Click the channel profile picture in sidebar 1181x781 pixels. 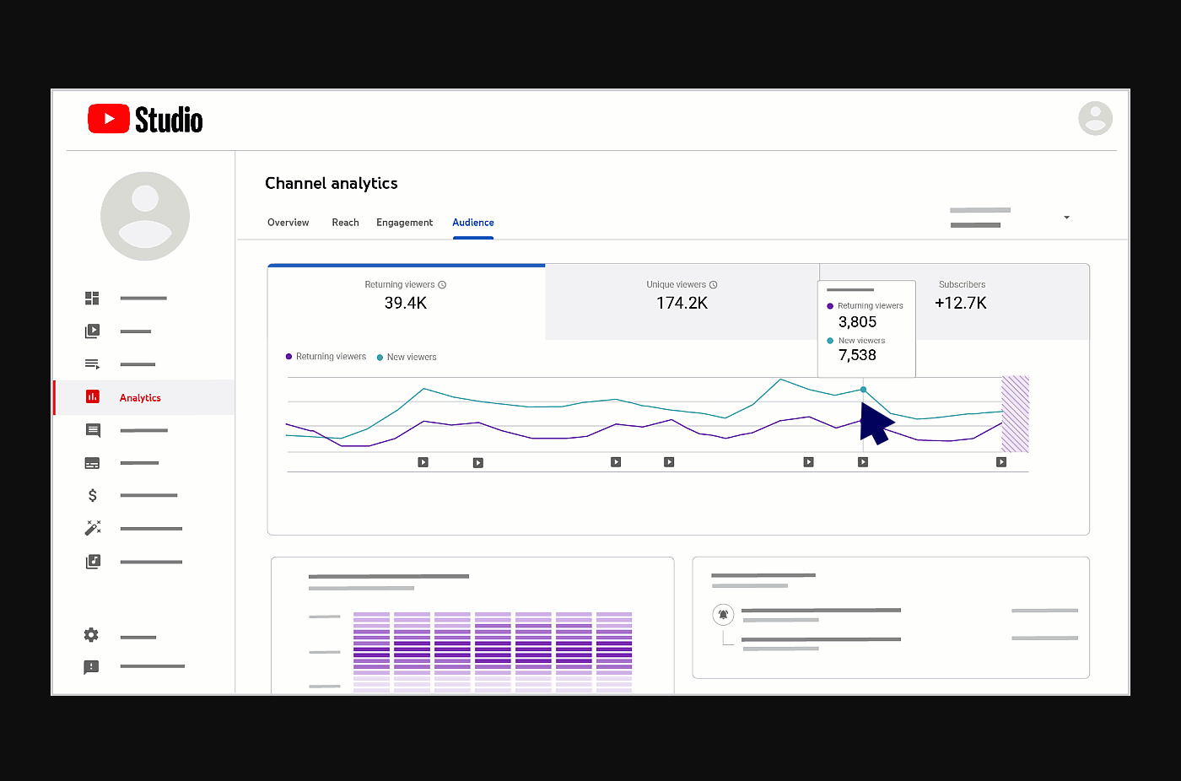point(145,216)
